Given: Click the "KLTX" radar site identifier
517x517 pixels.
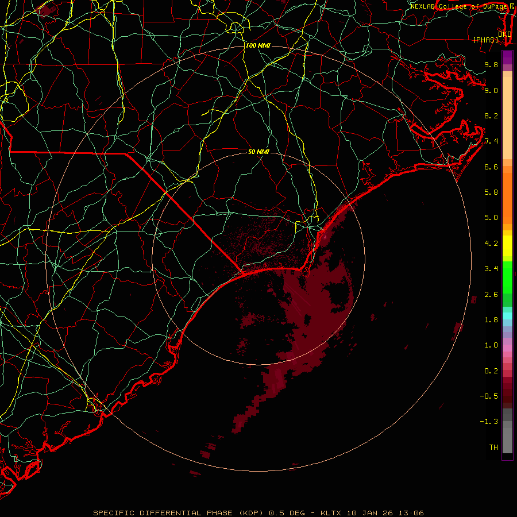Looking at the screenshot, I should tap(331, 513).
